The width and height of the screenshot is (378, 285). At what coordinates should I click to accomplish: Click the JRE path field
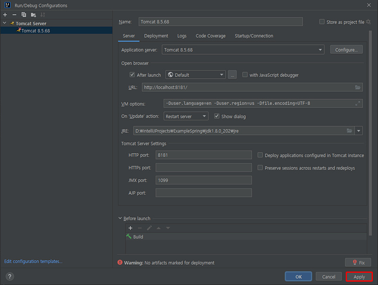[x=244, y=131]
